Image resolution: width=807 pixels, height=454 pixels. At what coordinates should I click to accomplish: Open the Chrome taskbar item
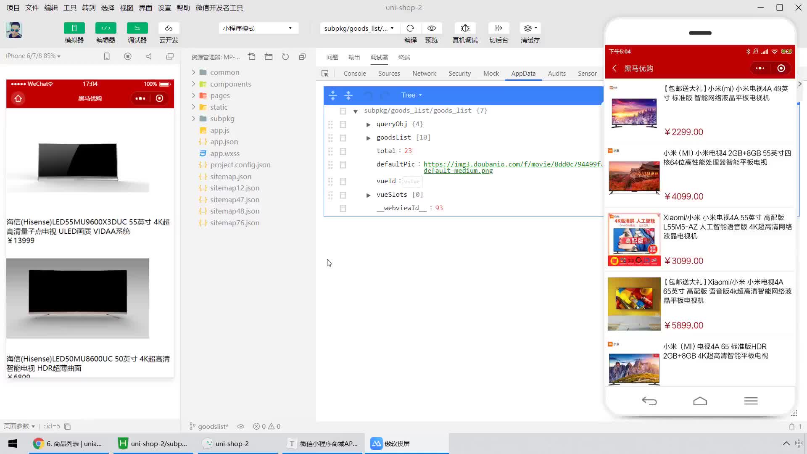pos(69,443)
